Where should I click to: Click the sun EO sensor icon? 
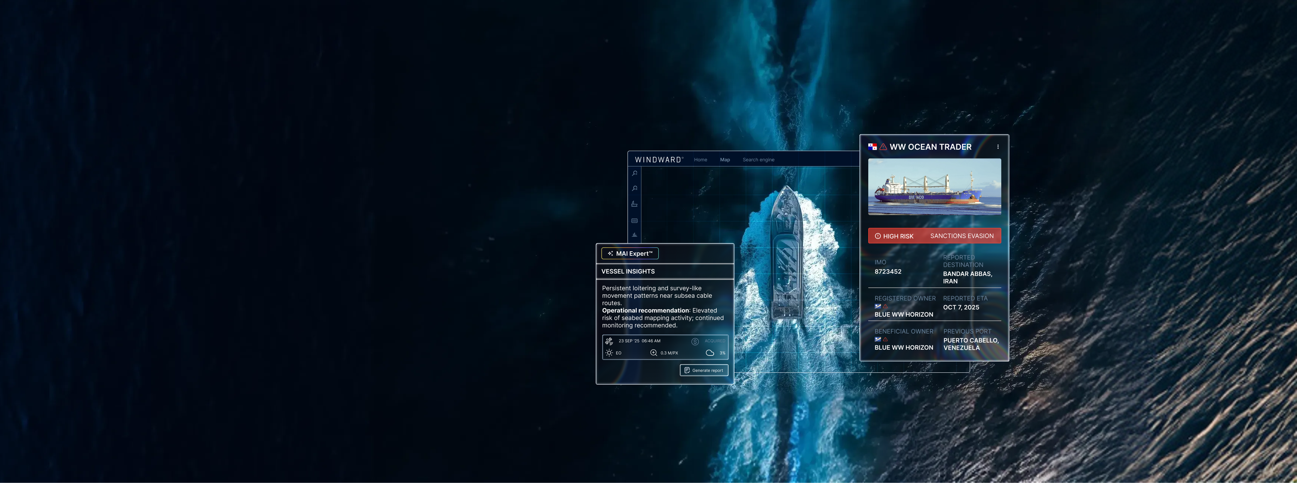(x=609, y=353)
